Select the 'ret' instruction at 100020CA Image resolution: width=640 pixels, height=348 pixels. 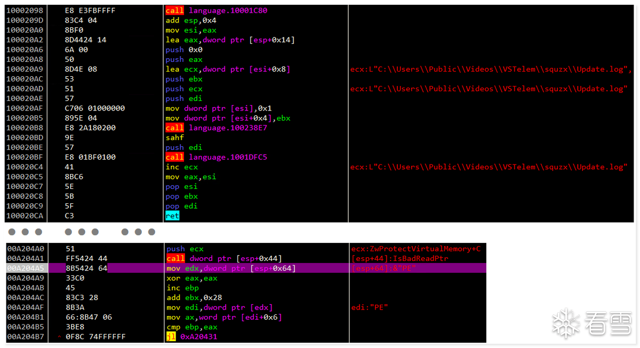point(172,216)
